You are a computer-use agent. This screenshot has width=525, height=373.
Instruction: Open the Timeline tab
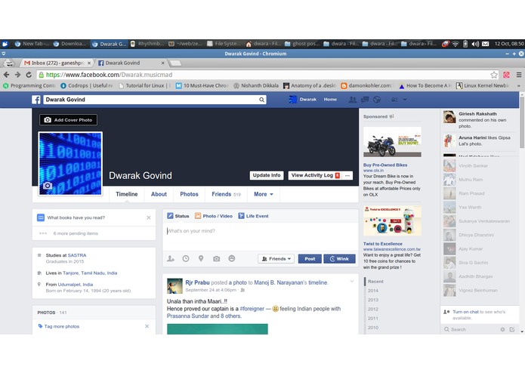tap(127, 194)
